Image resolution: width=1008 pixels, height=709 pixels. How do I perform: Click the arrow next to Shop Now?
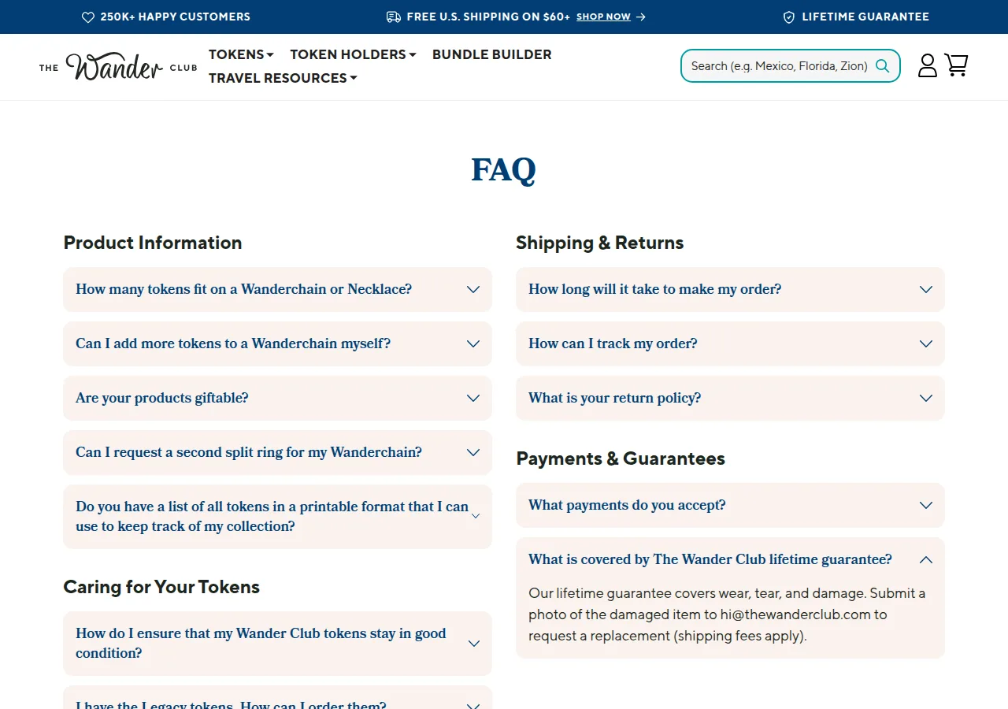[641, 17]
